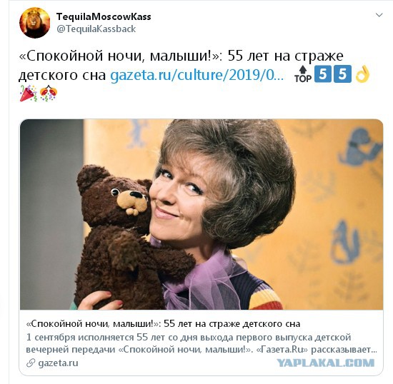
Task: Click the chain link icon beside gazeta.ru
Action: pos(31,363)
